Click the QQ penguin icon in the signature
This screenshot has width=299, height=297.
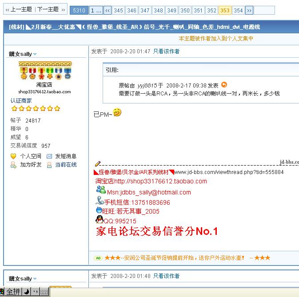(99, 219)
